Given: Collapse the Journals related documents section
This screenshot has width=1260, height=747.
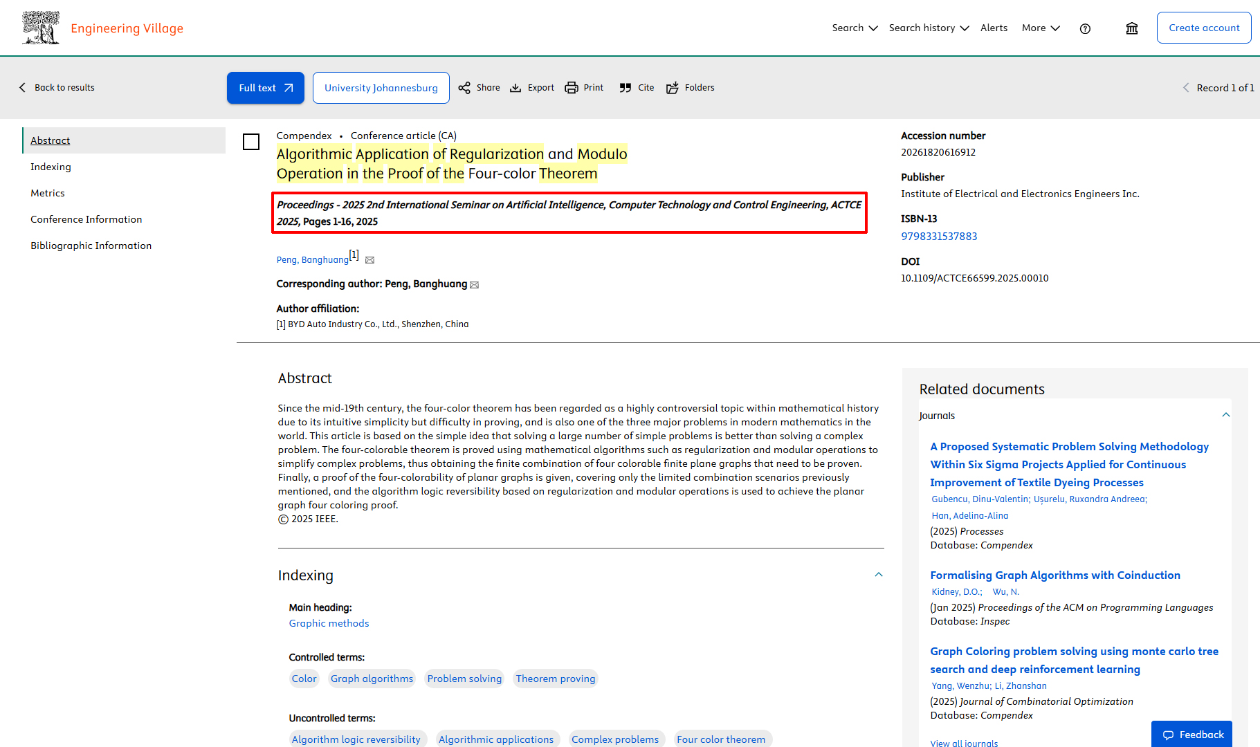Looking at the screenshot, I should pyautogui.click(x=1226, y=415).
